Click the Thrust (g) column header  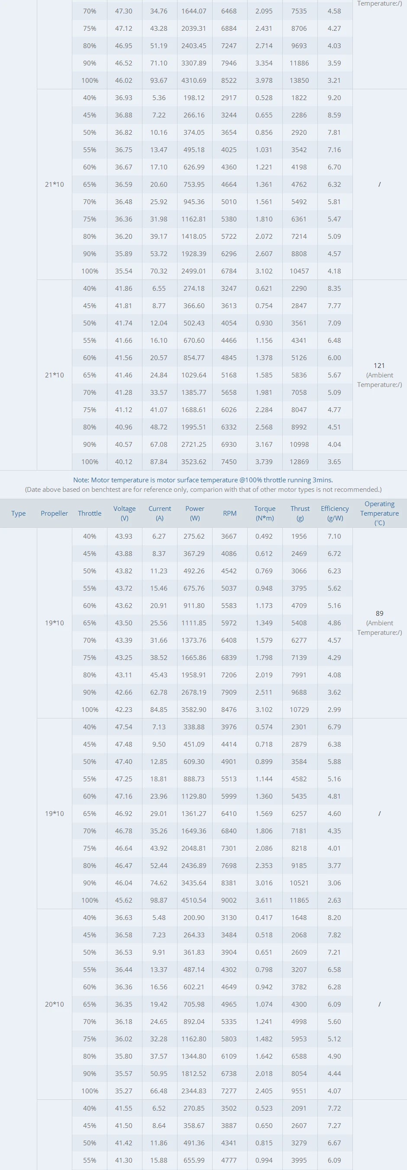click(x=300, y=513)
